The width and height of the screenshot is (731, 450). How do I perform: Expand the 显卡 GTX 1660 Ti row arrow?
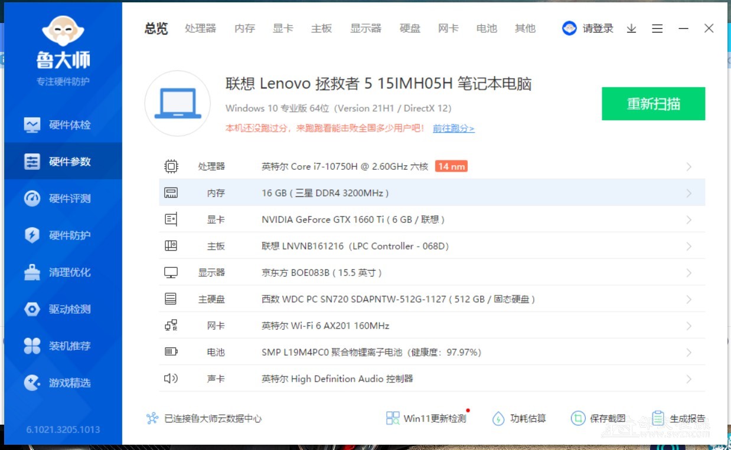click(688, 220)
